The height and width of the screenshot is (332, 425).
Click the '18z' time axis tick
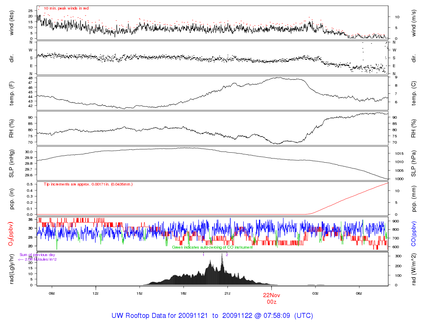tap(183, 293)
